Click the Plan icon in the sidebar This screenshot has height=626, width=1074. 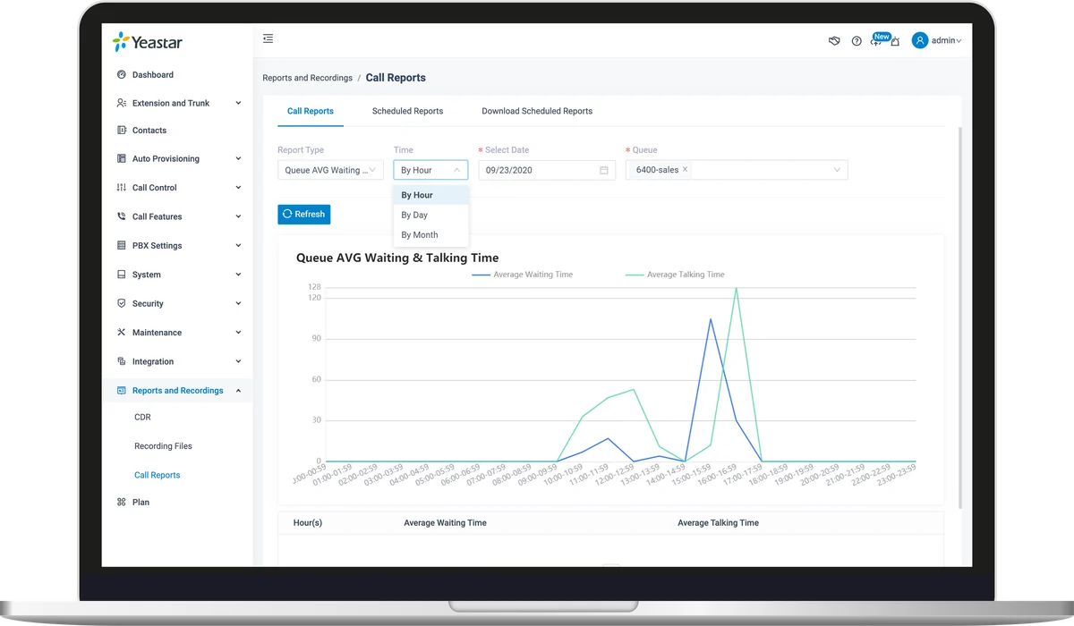pos(122,502)
